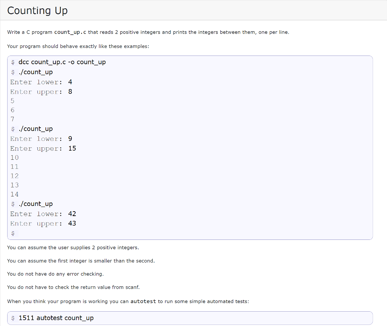Select the output line '7'
387x326 pixels.
(x=12, y=119)
